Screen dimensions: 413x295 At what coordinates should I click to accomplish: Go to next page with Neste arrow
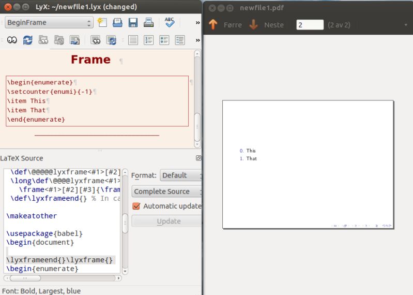(253, 24)
